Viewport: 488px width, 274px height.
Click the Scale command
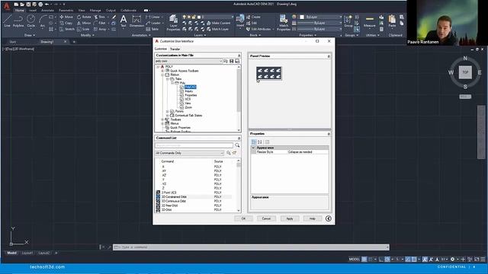[83, 29]
